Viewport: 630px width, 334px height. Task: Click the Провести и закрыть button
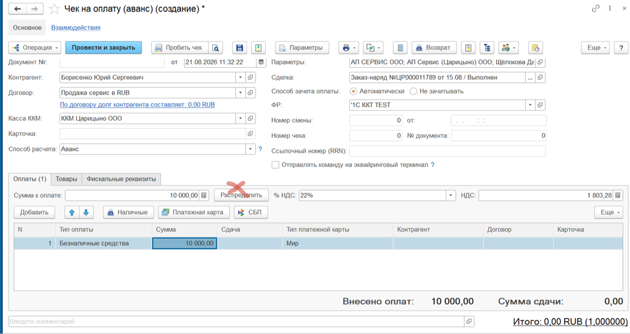coord(103,47)
